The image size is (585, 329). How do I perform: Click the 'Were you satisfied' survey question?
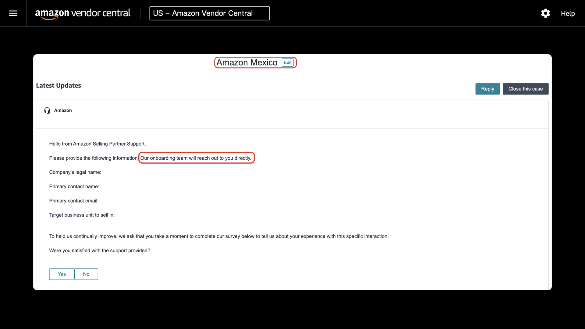[x=100, y=250]
